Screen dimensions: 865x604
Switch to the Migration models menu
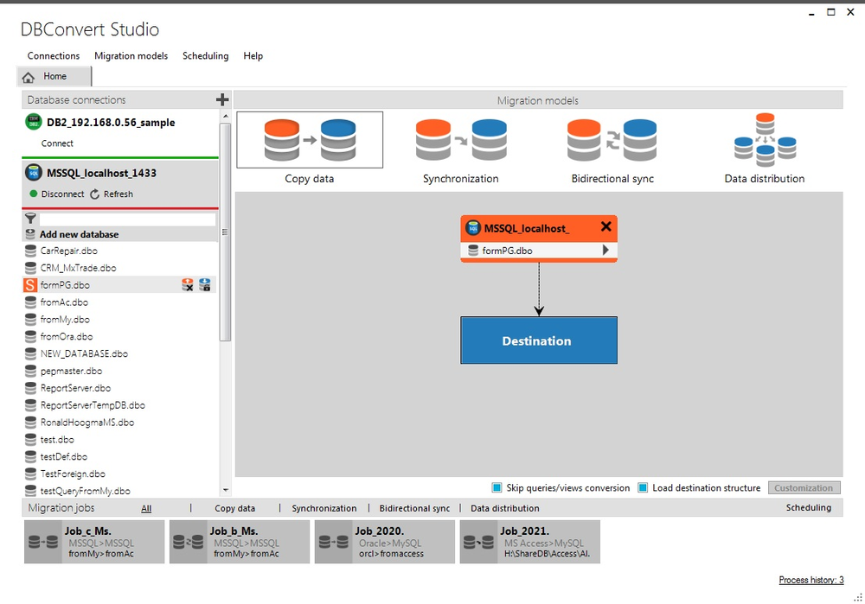pos(131,55)
